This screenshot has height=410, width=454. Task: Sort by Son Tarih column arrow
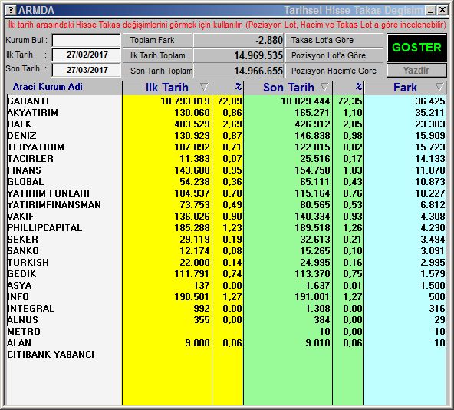[324, 87]
